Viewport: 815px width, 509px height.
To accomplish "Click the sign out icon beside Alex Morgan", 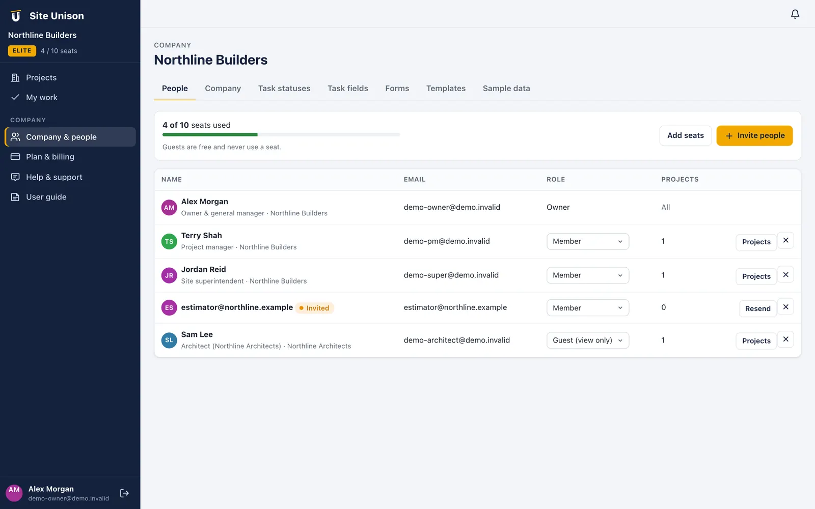I will pos(124,493).
